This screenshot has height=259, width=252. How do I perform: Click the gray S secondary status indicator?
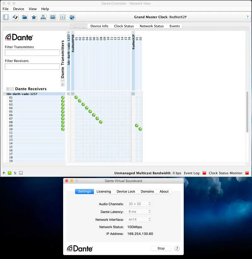click(21, 173)
